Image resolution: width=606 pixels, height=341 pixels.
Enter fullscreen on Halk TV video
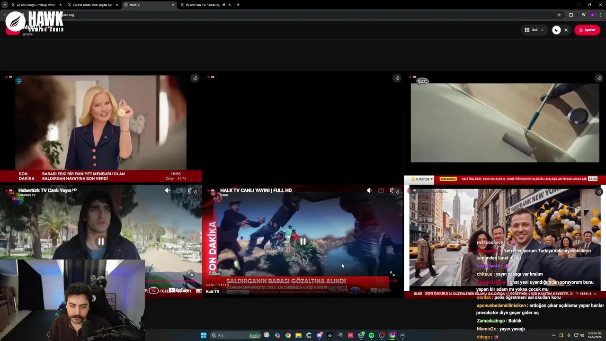(392, 274)
